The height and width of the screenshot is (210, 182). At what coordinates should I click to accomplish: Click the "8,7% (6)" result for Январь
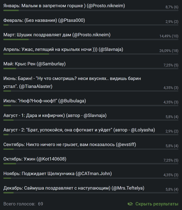point(172,7)
